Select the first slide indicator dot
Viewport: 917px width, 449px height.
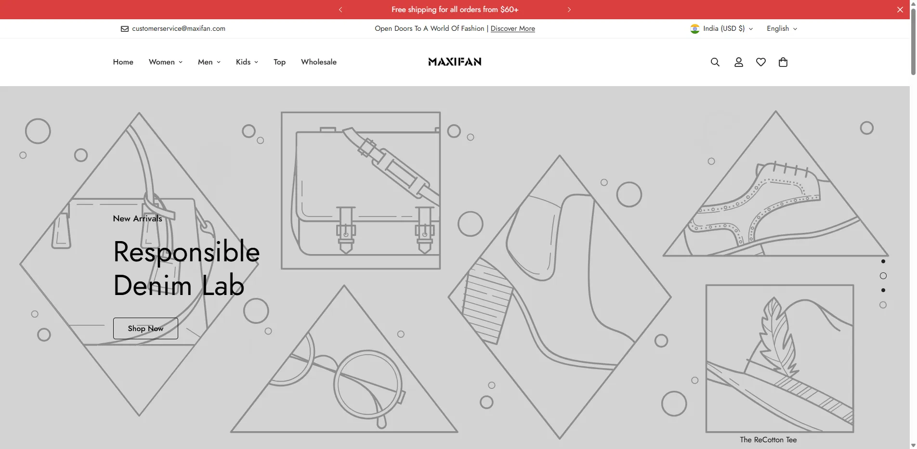[x=883, y=261]
